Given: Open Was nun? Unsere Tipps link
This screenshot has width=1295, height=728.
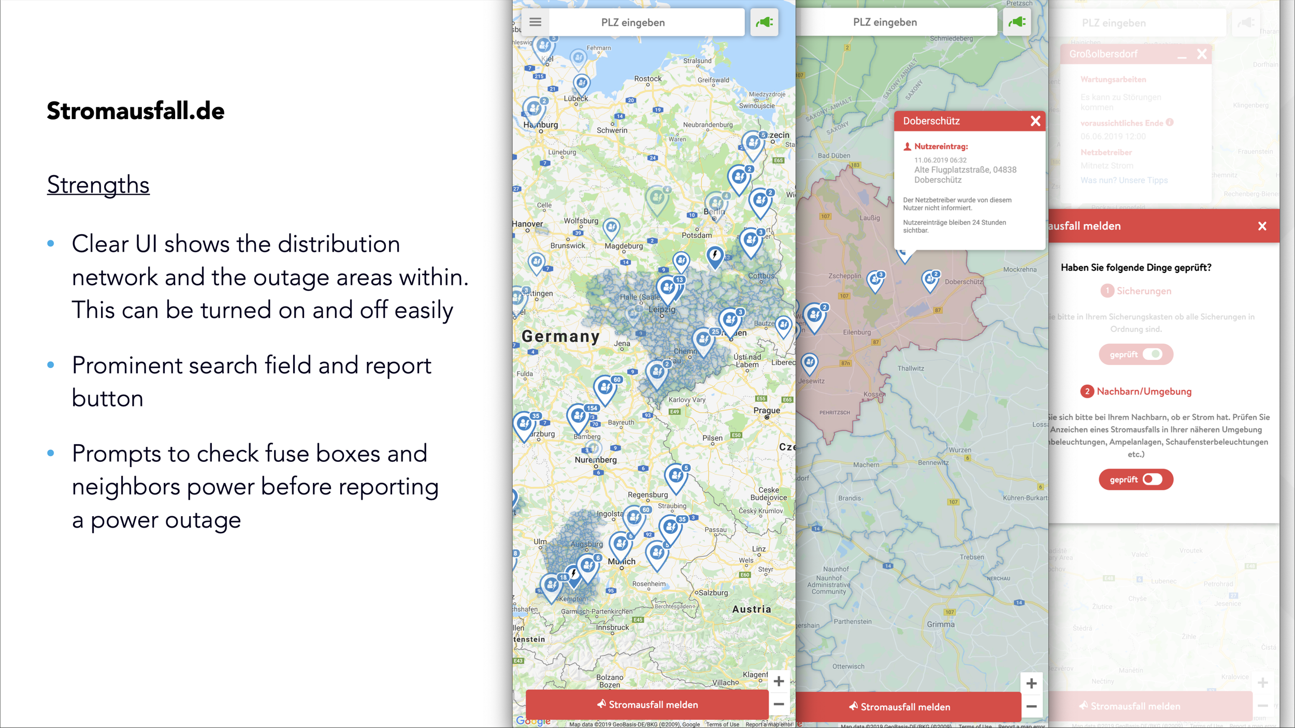Looking at the screenshot, I should click(x=1124, y=180).
